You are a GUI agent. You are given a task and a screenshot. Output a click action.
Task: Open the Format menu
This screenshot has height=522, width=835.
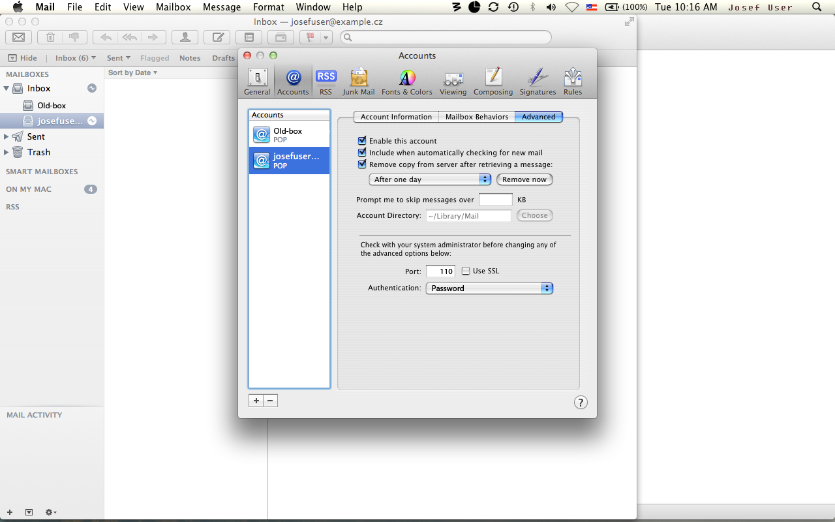[269, 7]
